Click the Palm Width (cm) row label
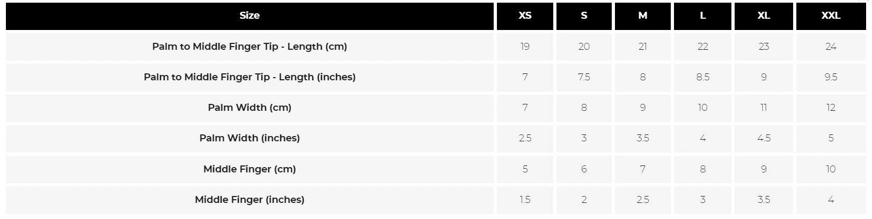The image size is (872, 219). click(x=250, y=108)
